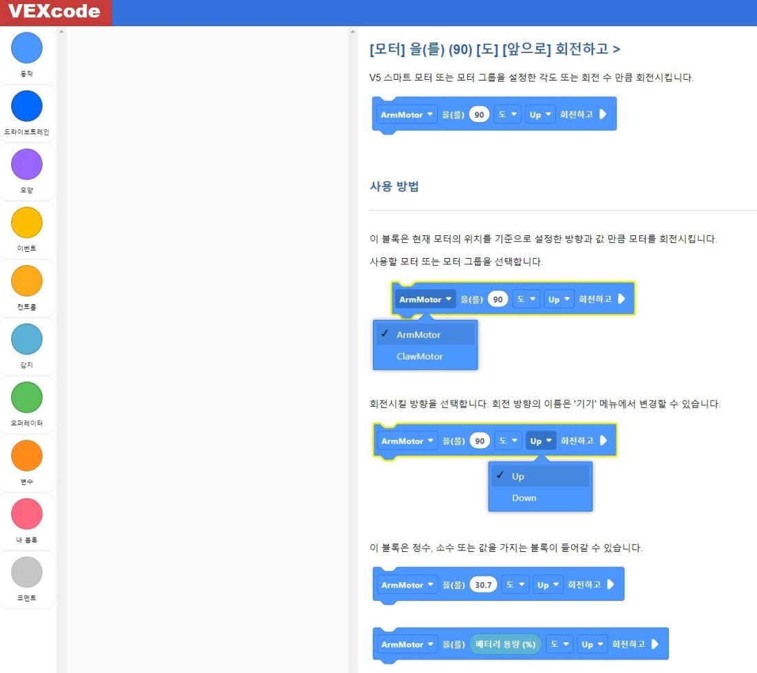Screen dimensions: 757x673
Task: Select the 동작 (Motion) blue category circle
Action: (27, 47)
